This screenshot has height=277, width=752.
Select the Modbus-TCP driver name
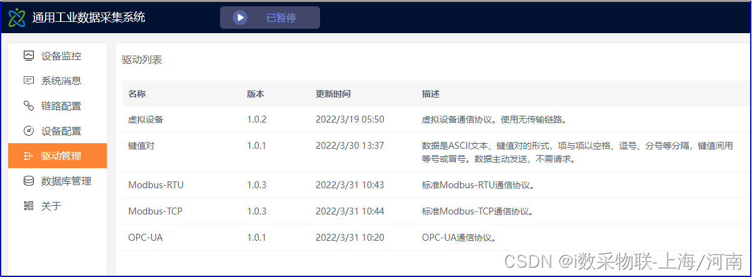[155, 211]
